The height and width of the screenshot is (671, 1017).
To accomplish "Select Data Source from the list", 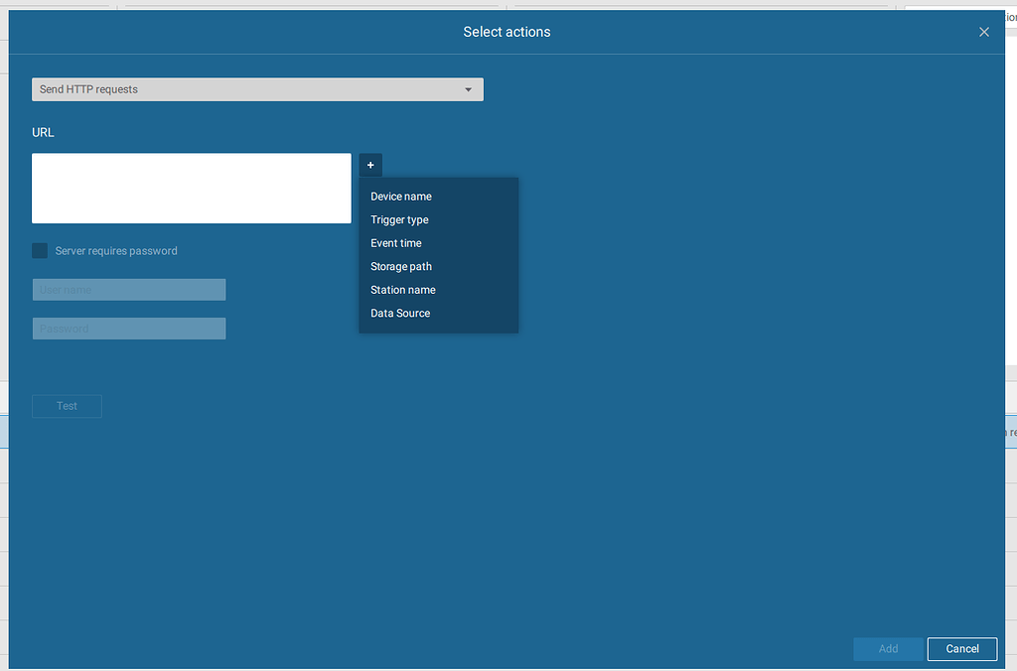I will 399,313.
